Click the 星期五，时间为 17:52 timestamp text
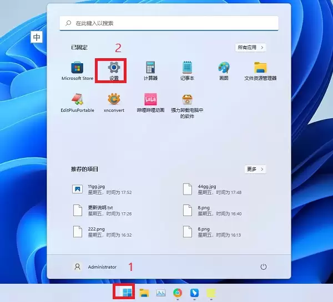 pos(110,192)
